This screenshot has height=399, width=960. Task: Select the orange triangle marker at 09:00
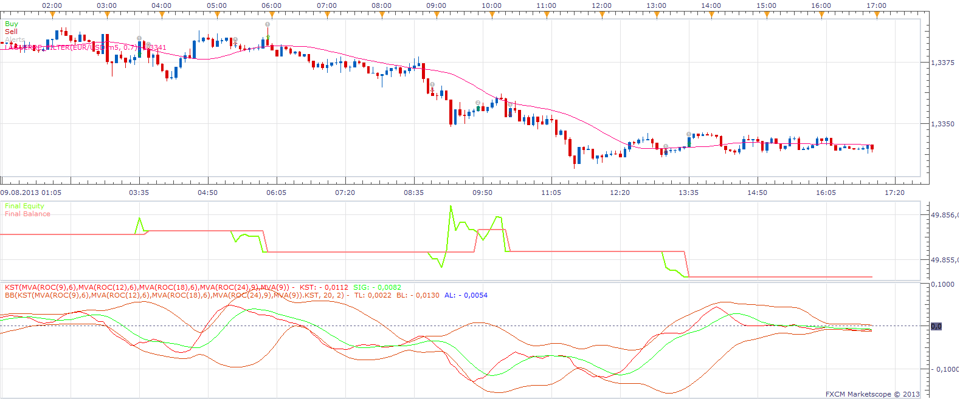(437, 14)
